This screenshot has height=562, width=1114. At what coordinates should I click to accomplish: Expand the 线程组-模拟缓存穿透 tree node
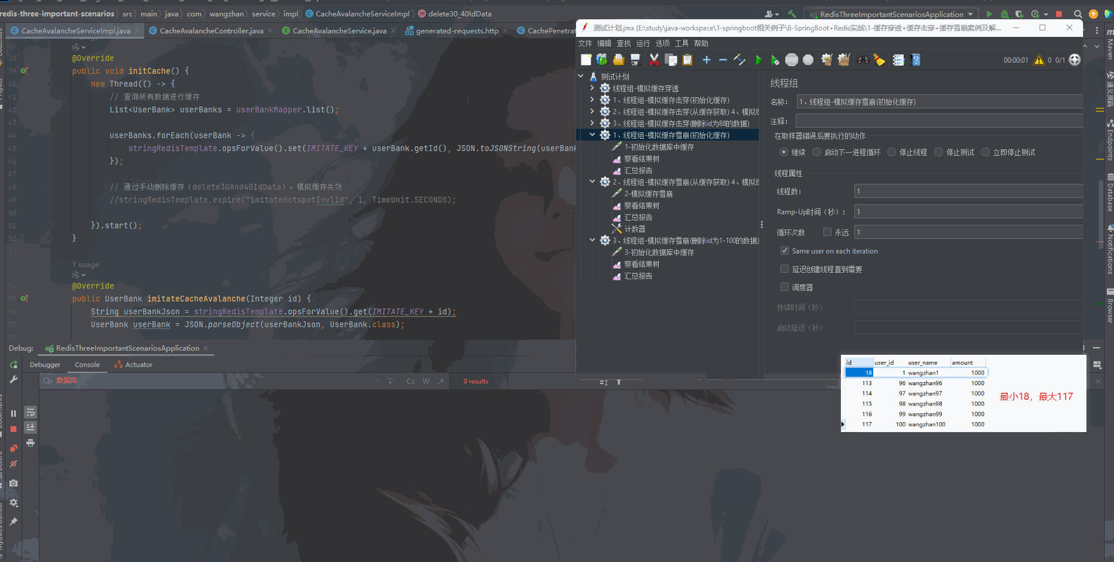[x=592, y=88]
